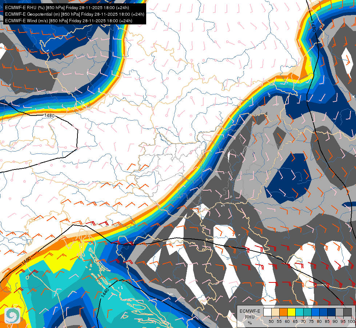Image resolution: width=356 pixels, height=328 pixels.
Task: Click the legend value 70
Action: 303,321
